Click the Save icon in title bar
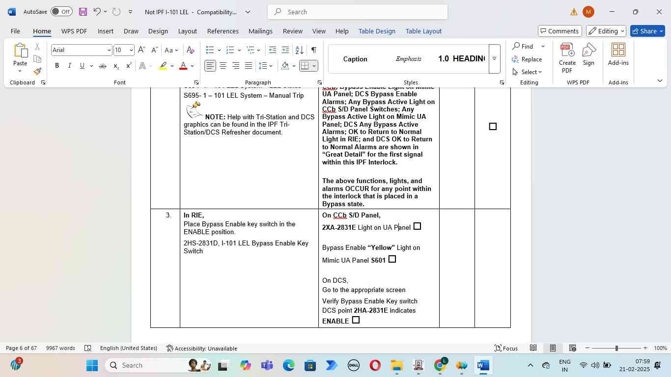Viewport: 671px width, 377px height. [x=83, y=12]
